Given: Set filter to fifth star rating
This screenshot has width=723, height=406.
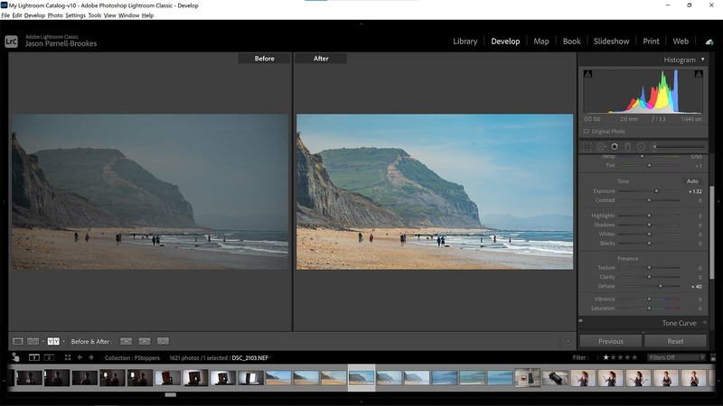Looking at the screenshot, I should point(635,357).
